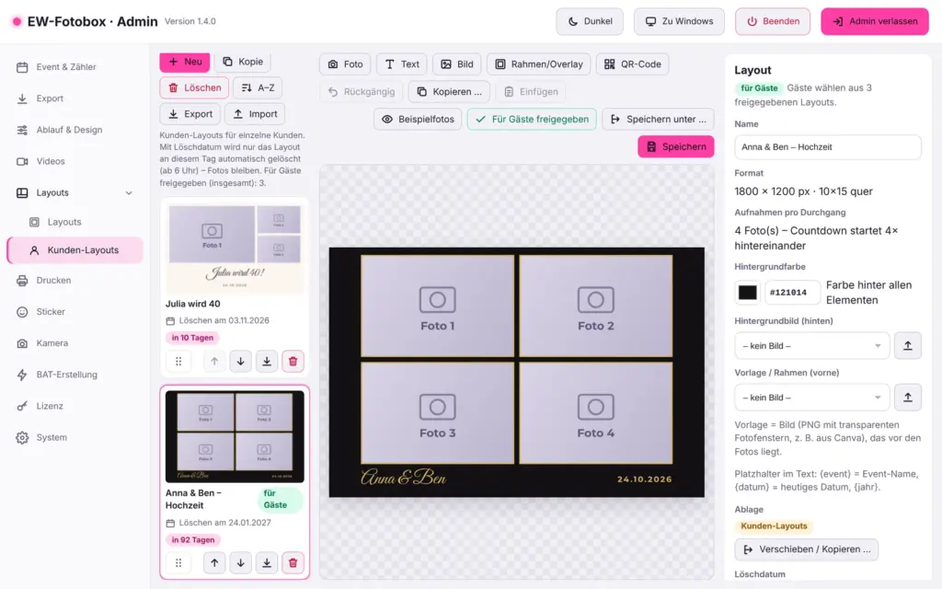Select Kunden-Layouts in sidebar
The width and height of the screenshot is (942, 589).
point(75,250)
